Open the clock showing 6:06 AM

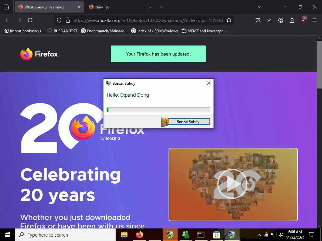pos(295,235)
